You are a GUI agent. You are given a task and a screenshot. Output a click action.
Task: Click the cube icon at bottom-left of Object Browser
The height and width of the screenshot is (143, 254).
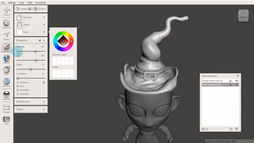203,129
